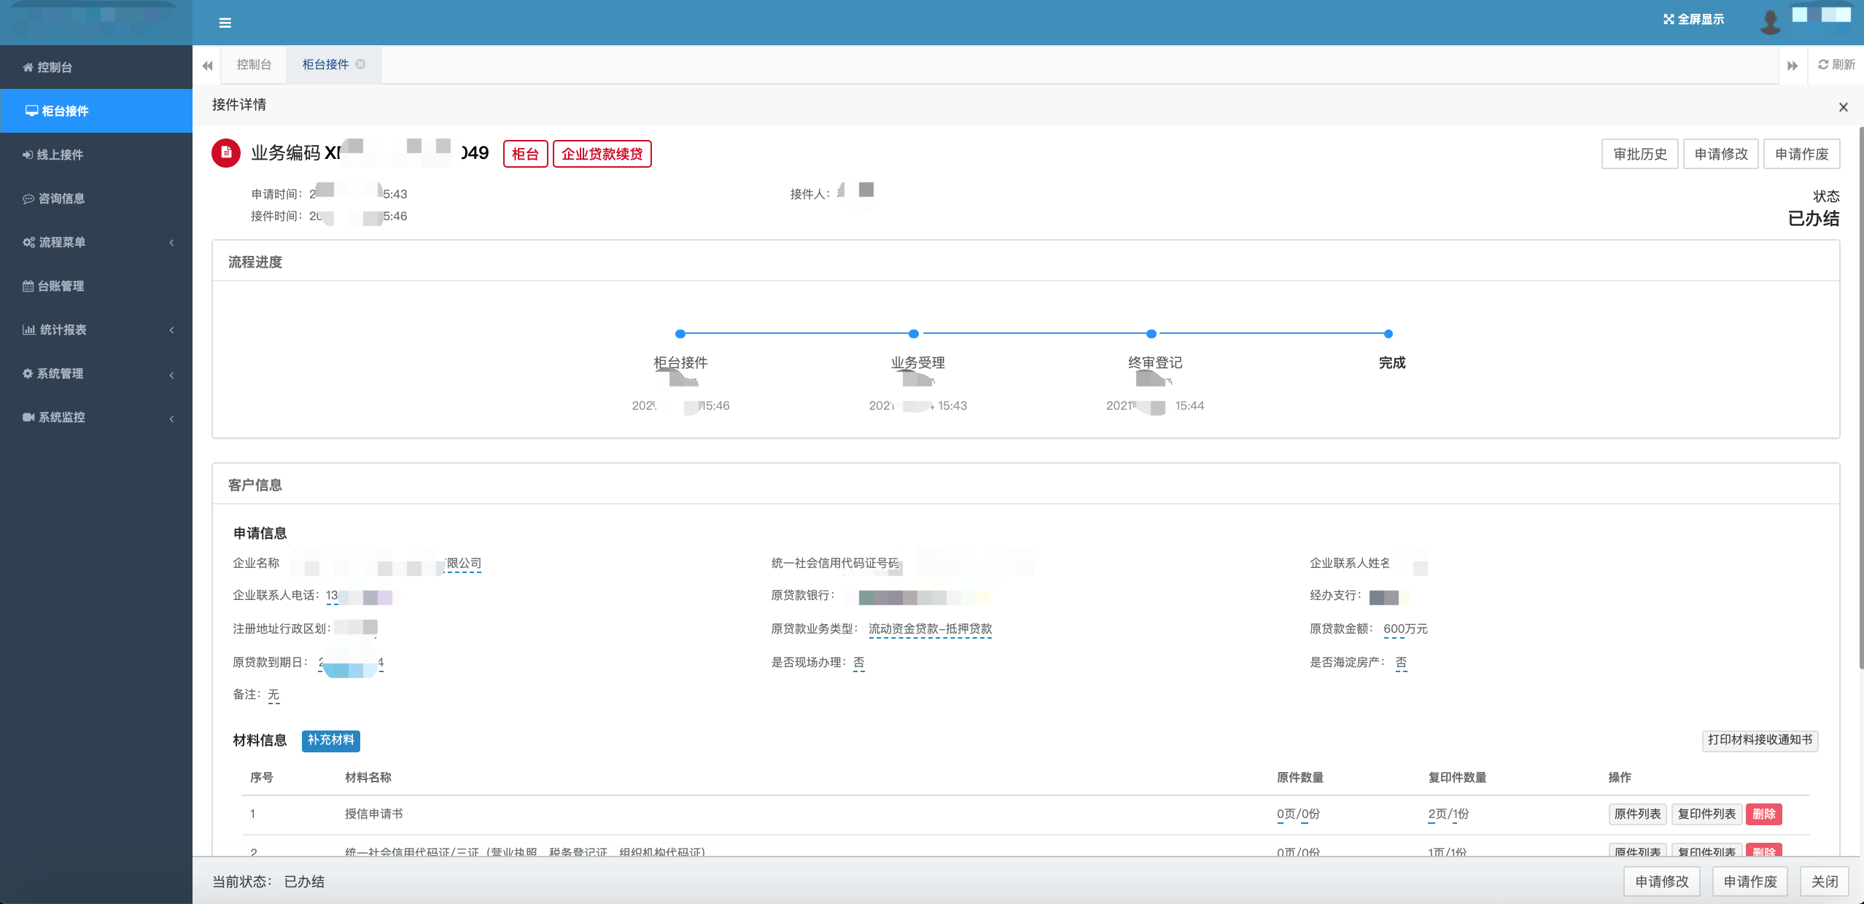The image size is (1864, 904).
Task: Open 线上接件 in the sidebar
Action: 96,155
